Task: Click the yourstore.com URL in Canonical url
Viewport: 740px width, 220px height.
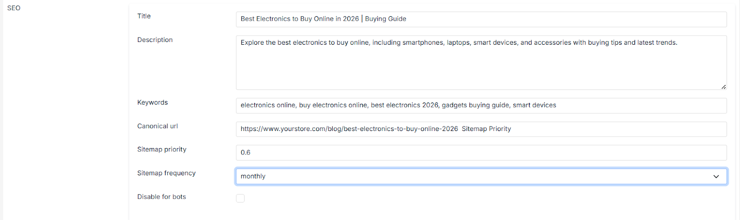Action: (x=349, y=129)
